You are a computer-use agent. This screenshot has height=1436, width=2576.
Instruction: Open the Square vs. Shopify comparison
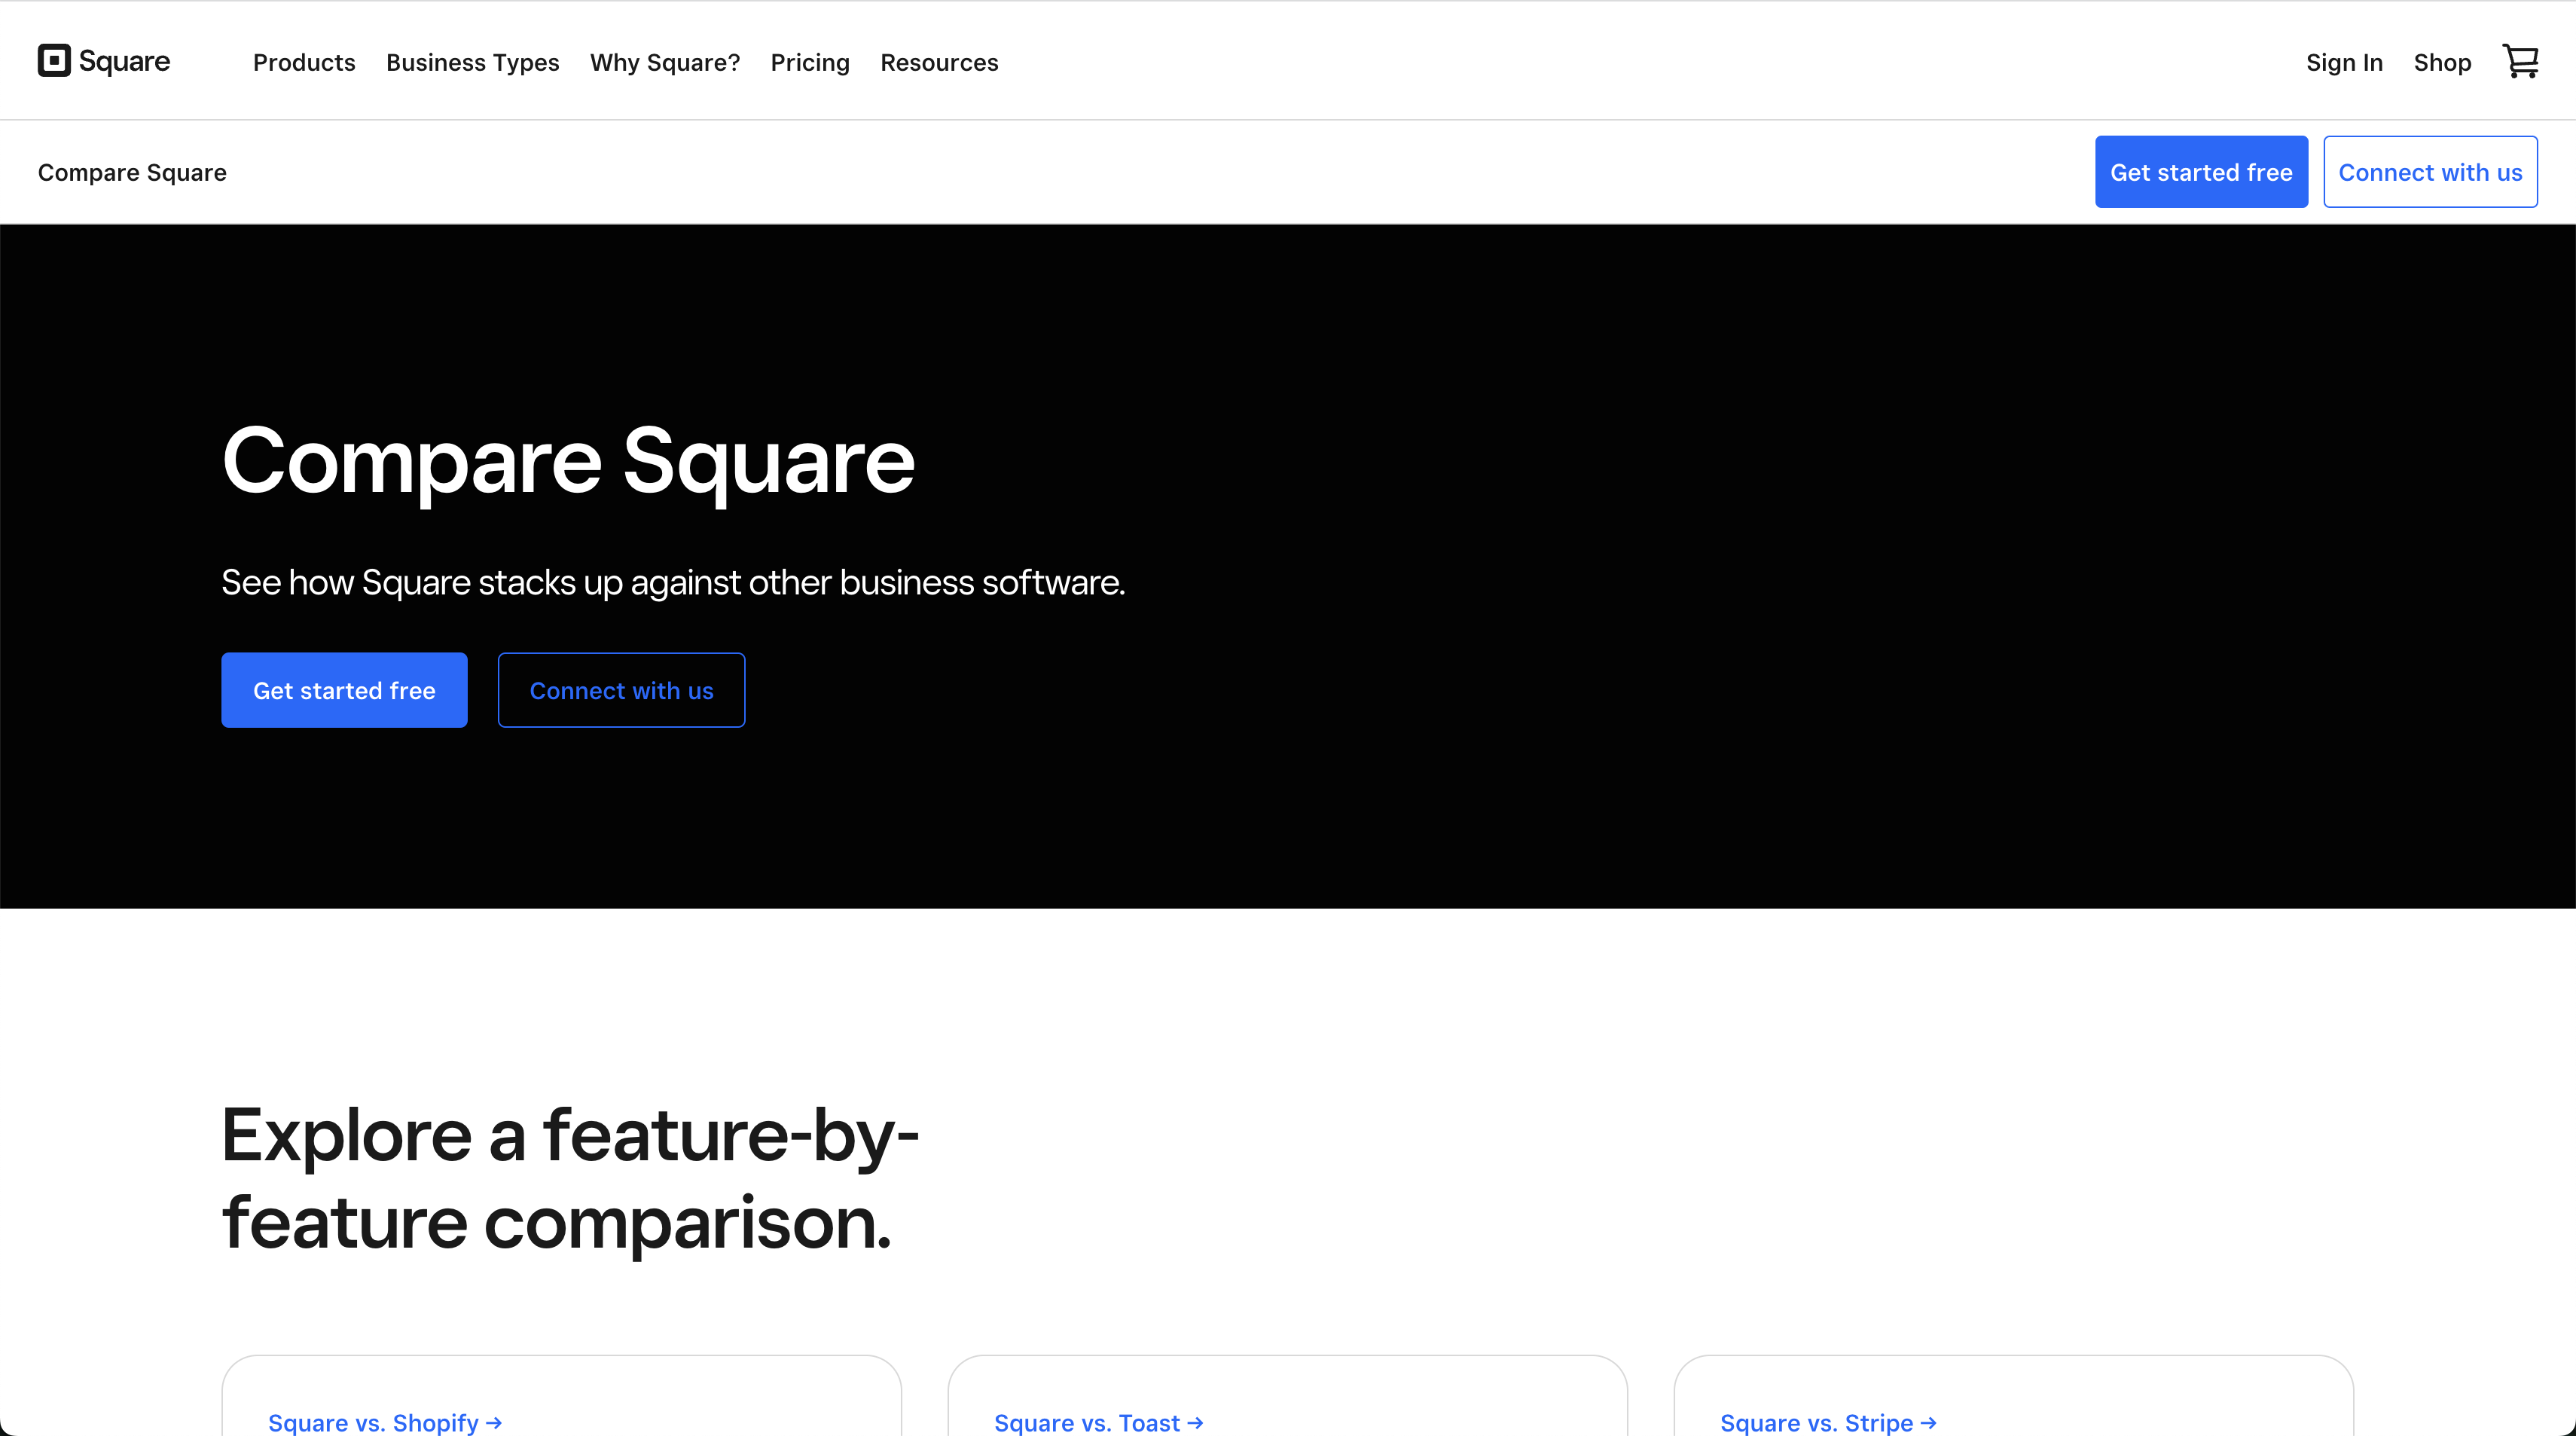point(385,1423)
